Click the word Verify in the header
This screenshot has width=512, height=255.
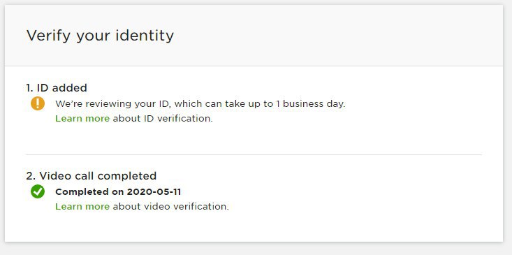[48, 36]
